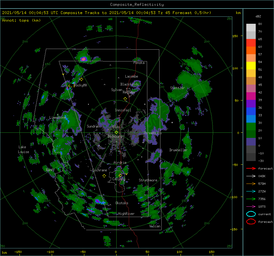
Task: Pick the purple 36-39 dBZ color band
Action: [251, 103]
